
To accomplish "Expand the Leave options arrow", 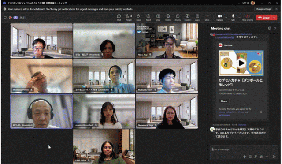I will [x=275, y=18].
